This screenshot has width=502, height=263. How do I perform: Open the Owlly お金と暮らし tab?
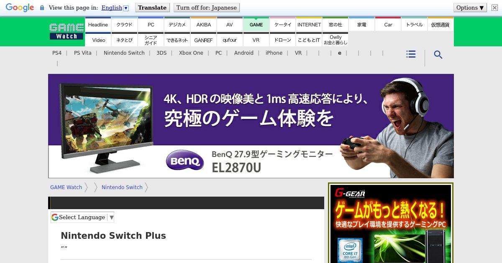point(335,40)
